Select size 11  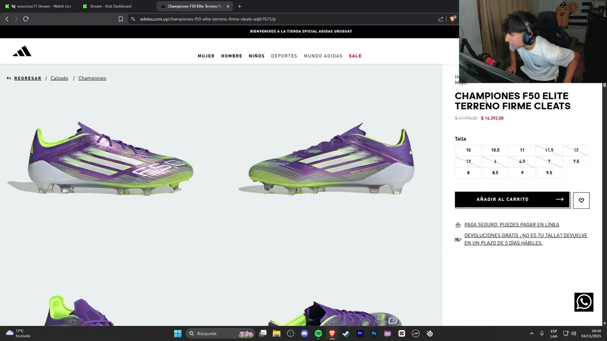(x=522, y=150)
